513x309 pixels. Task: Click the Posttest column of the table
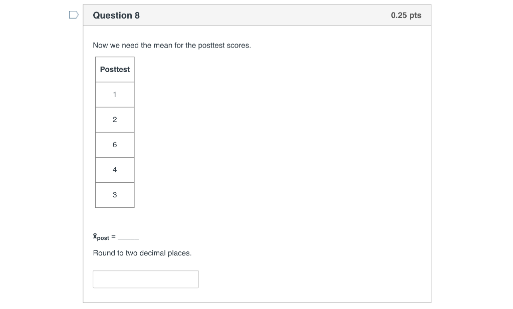point(115,132)
